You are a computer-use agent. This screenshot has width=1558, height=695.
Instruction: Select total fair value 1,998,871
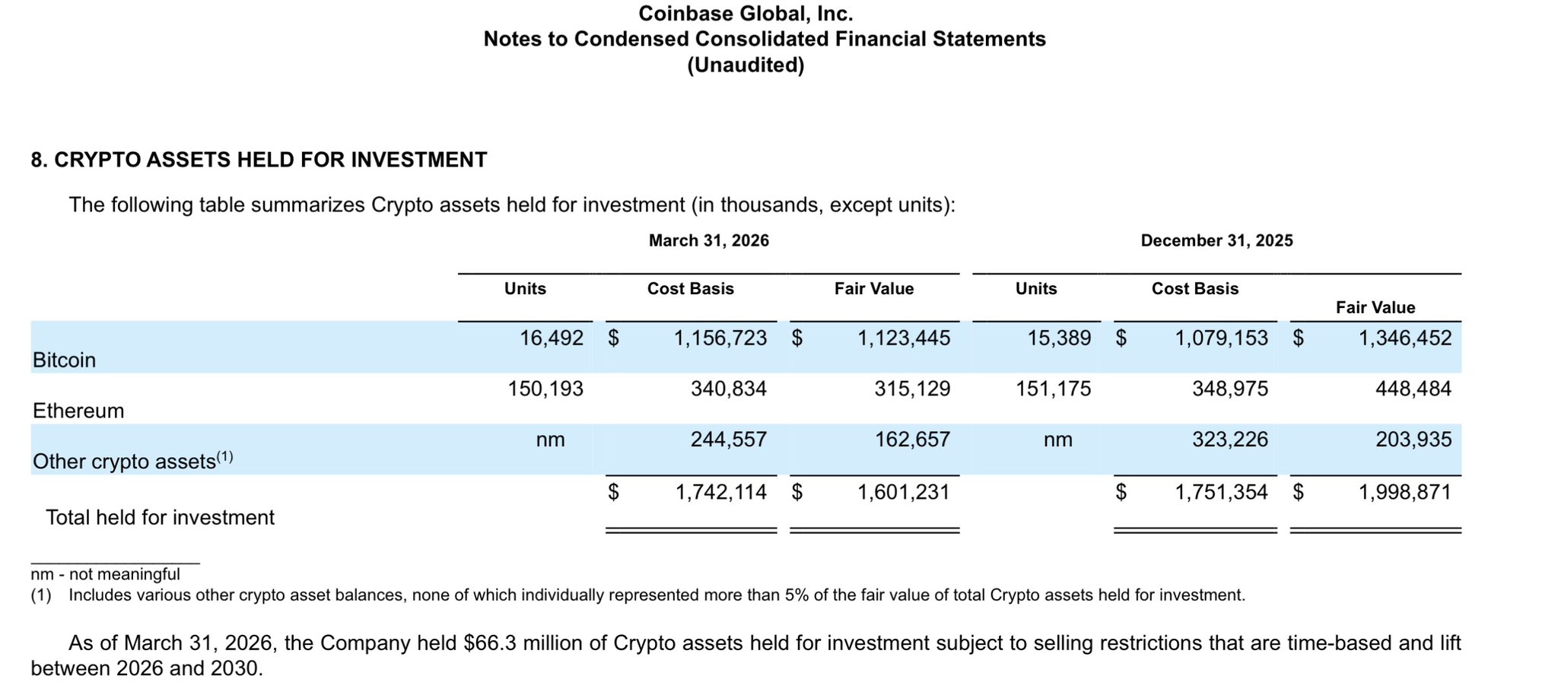(x=1405, y=493)
